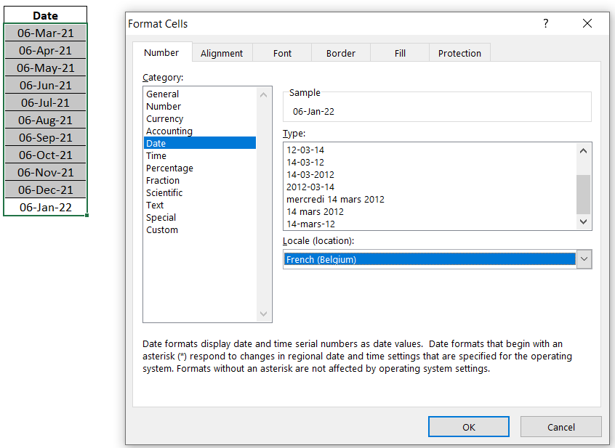Select the 06-Jan-22 cell

[x=45, y=207]
